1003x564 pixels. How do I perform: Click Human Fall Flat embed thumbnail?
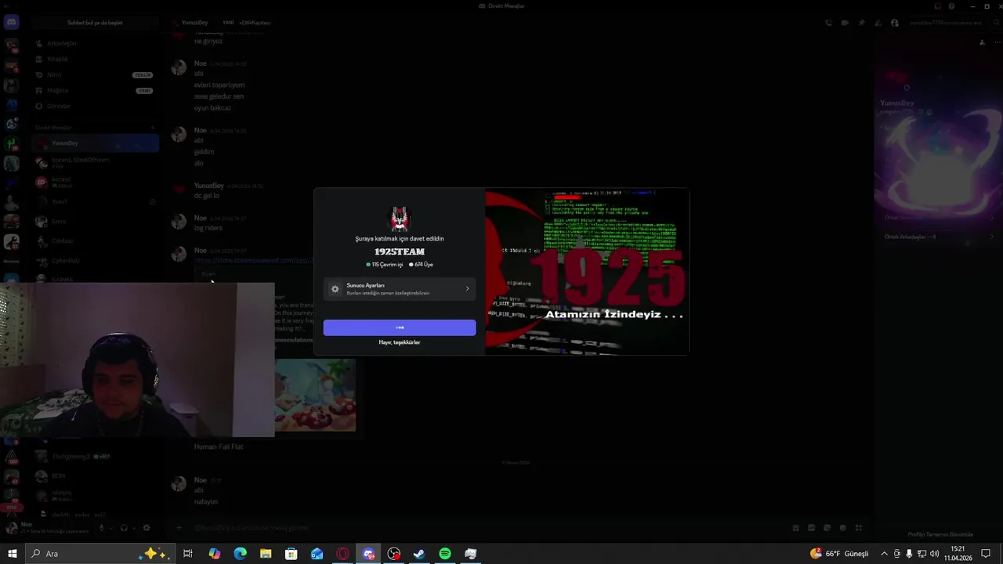pyautogui.click(x=315, y=395)
